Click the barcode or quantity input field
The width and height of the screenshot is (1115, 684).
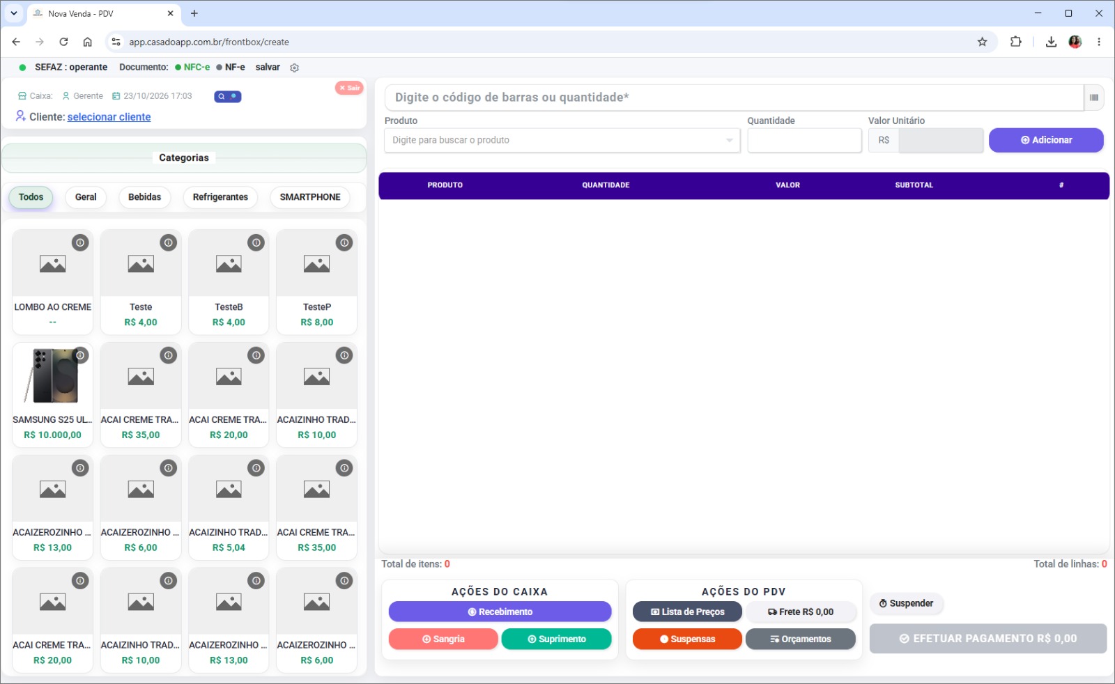coord(734,98)
